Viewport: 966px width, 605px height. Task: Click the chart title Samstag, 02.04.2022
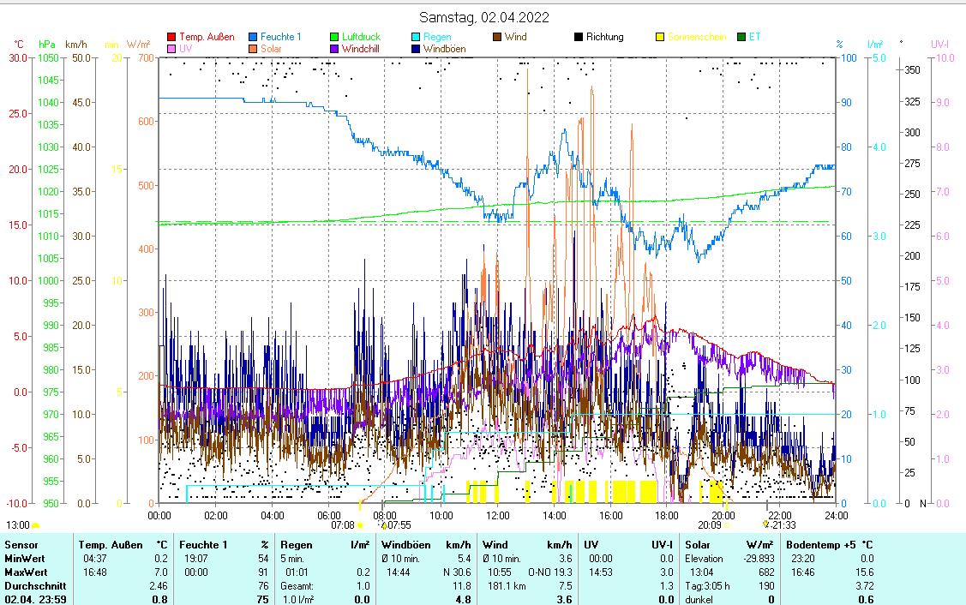484,17
